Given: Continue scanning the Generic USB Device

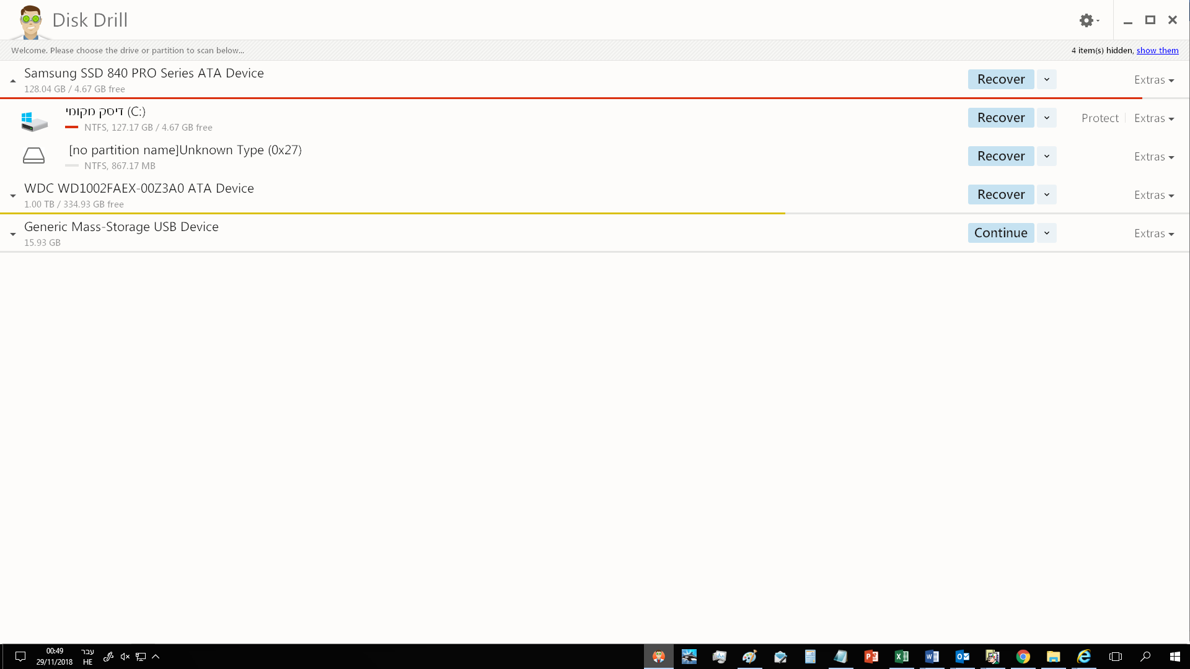Looking at the screenshot, I should click(x=1001, y=233).
